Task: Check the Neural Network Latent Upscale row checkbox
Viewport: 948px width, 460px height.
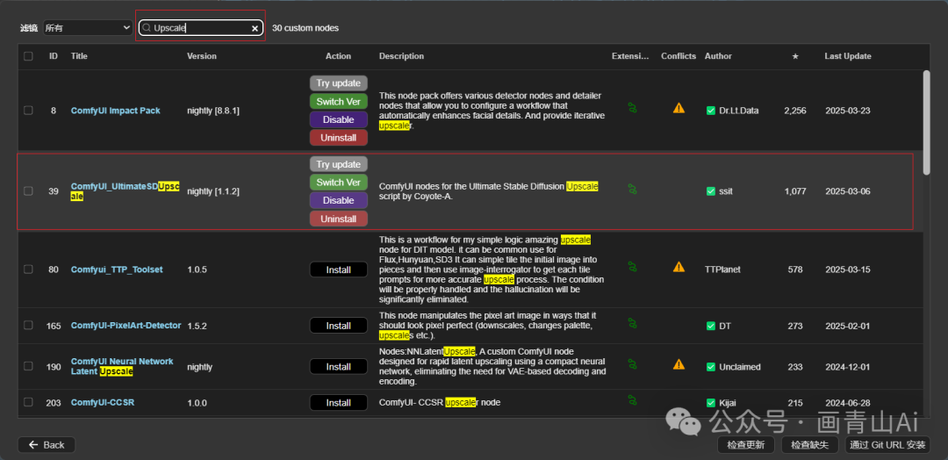Action: click(x=28, y=366)
